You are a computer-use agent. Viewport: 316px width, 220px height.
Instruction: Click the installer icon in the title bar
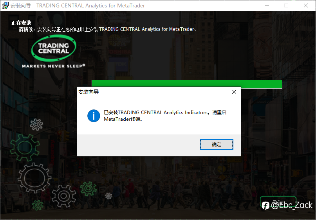click(x=5, y=5)
